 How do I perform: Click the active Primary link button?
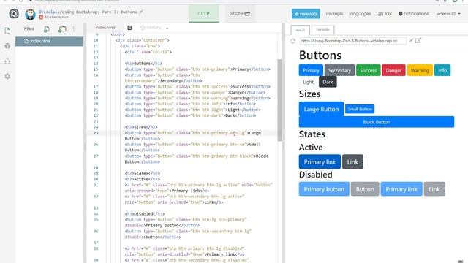pyautogui.click(x=320, y=162)
